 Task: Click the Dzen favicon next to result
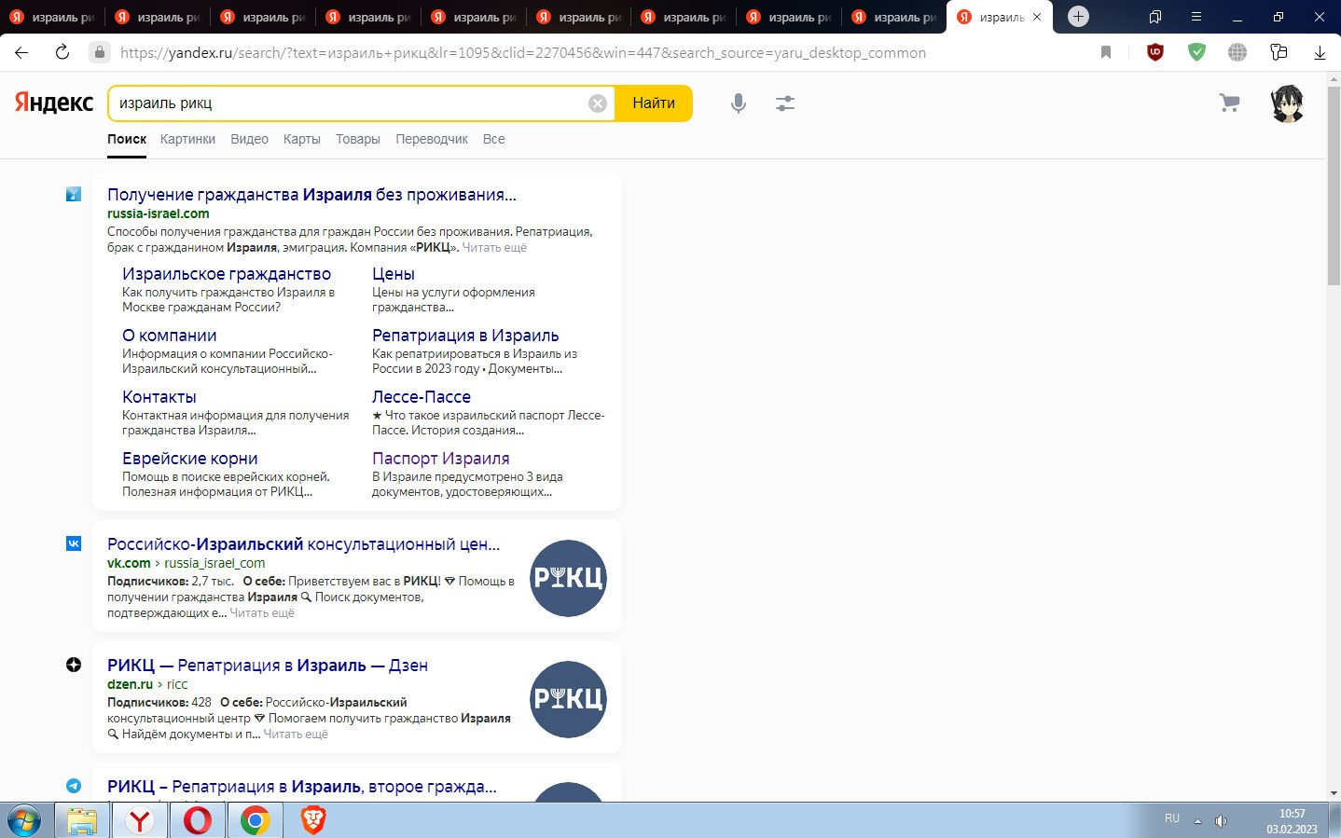click(x=74, y=665)
